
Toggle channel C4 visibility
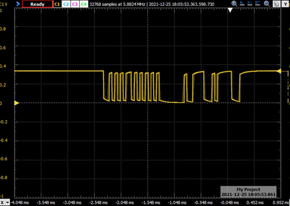pos(84,4)
